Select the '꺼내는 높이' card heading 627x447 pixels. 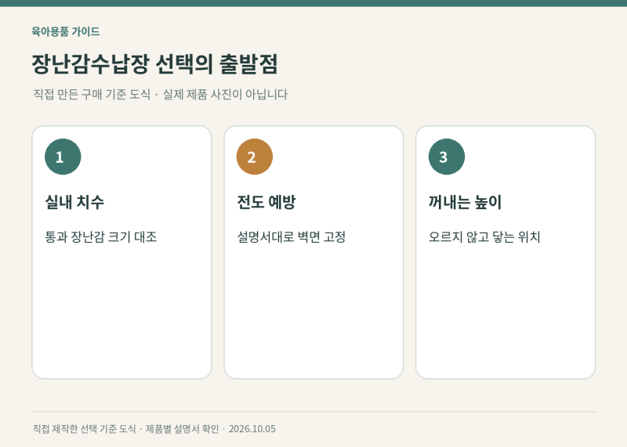pyautogui.click(x=465, y=202)
